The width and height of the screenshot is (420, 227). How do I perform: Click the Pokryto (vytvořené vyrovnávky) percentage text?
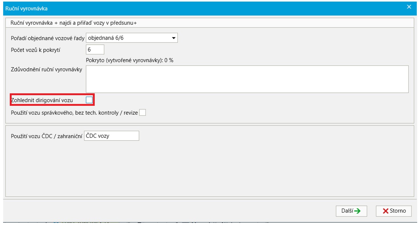tap(130, 60)
